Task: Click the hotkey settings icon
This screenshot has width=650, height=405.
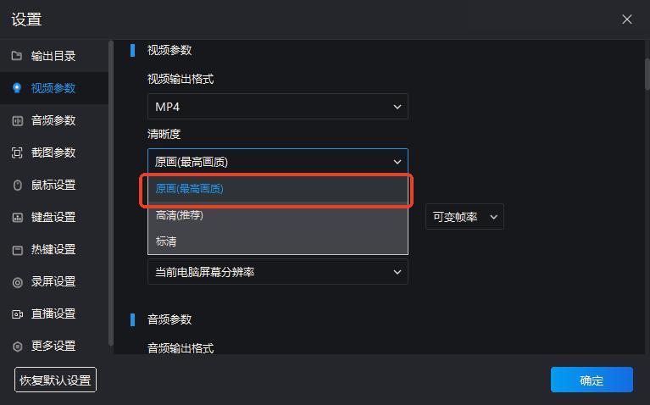Action: coord(17,249)
